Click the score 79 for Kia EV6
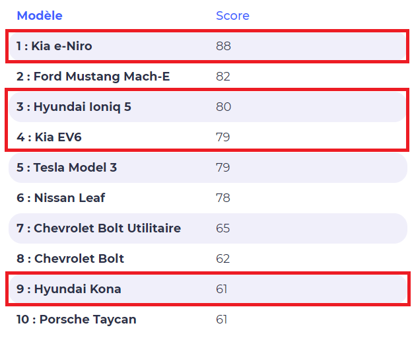This screenshot has height=340, width=412. 223,137
